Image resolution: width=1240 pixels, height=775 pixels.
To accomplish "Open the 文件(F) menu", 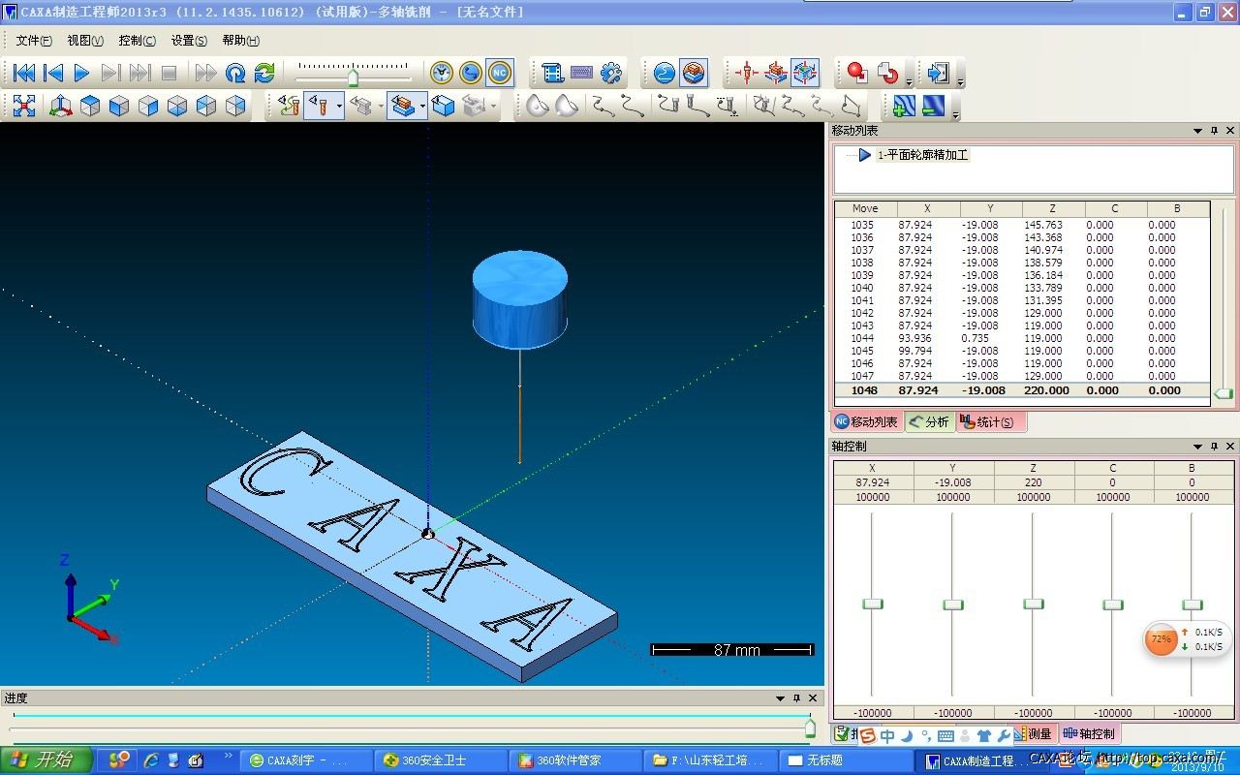I will (34, 41).
